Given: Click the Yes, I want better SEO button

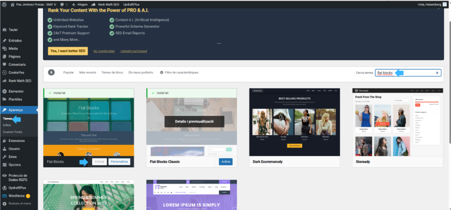Looking at the screenshot, I should (68, 51).
